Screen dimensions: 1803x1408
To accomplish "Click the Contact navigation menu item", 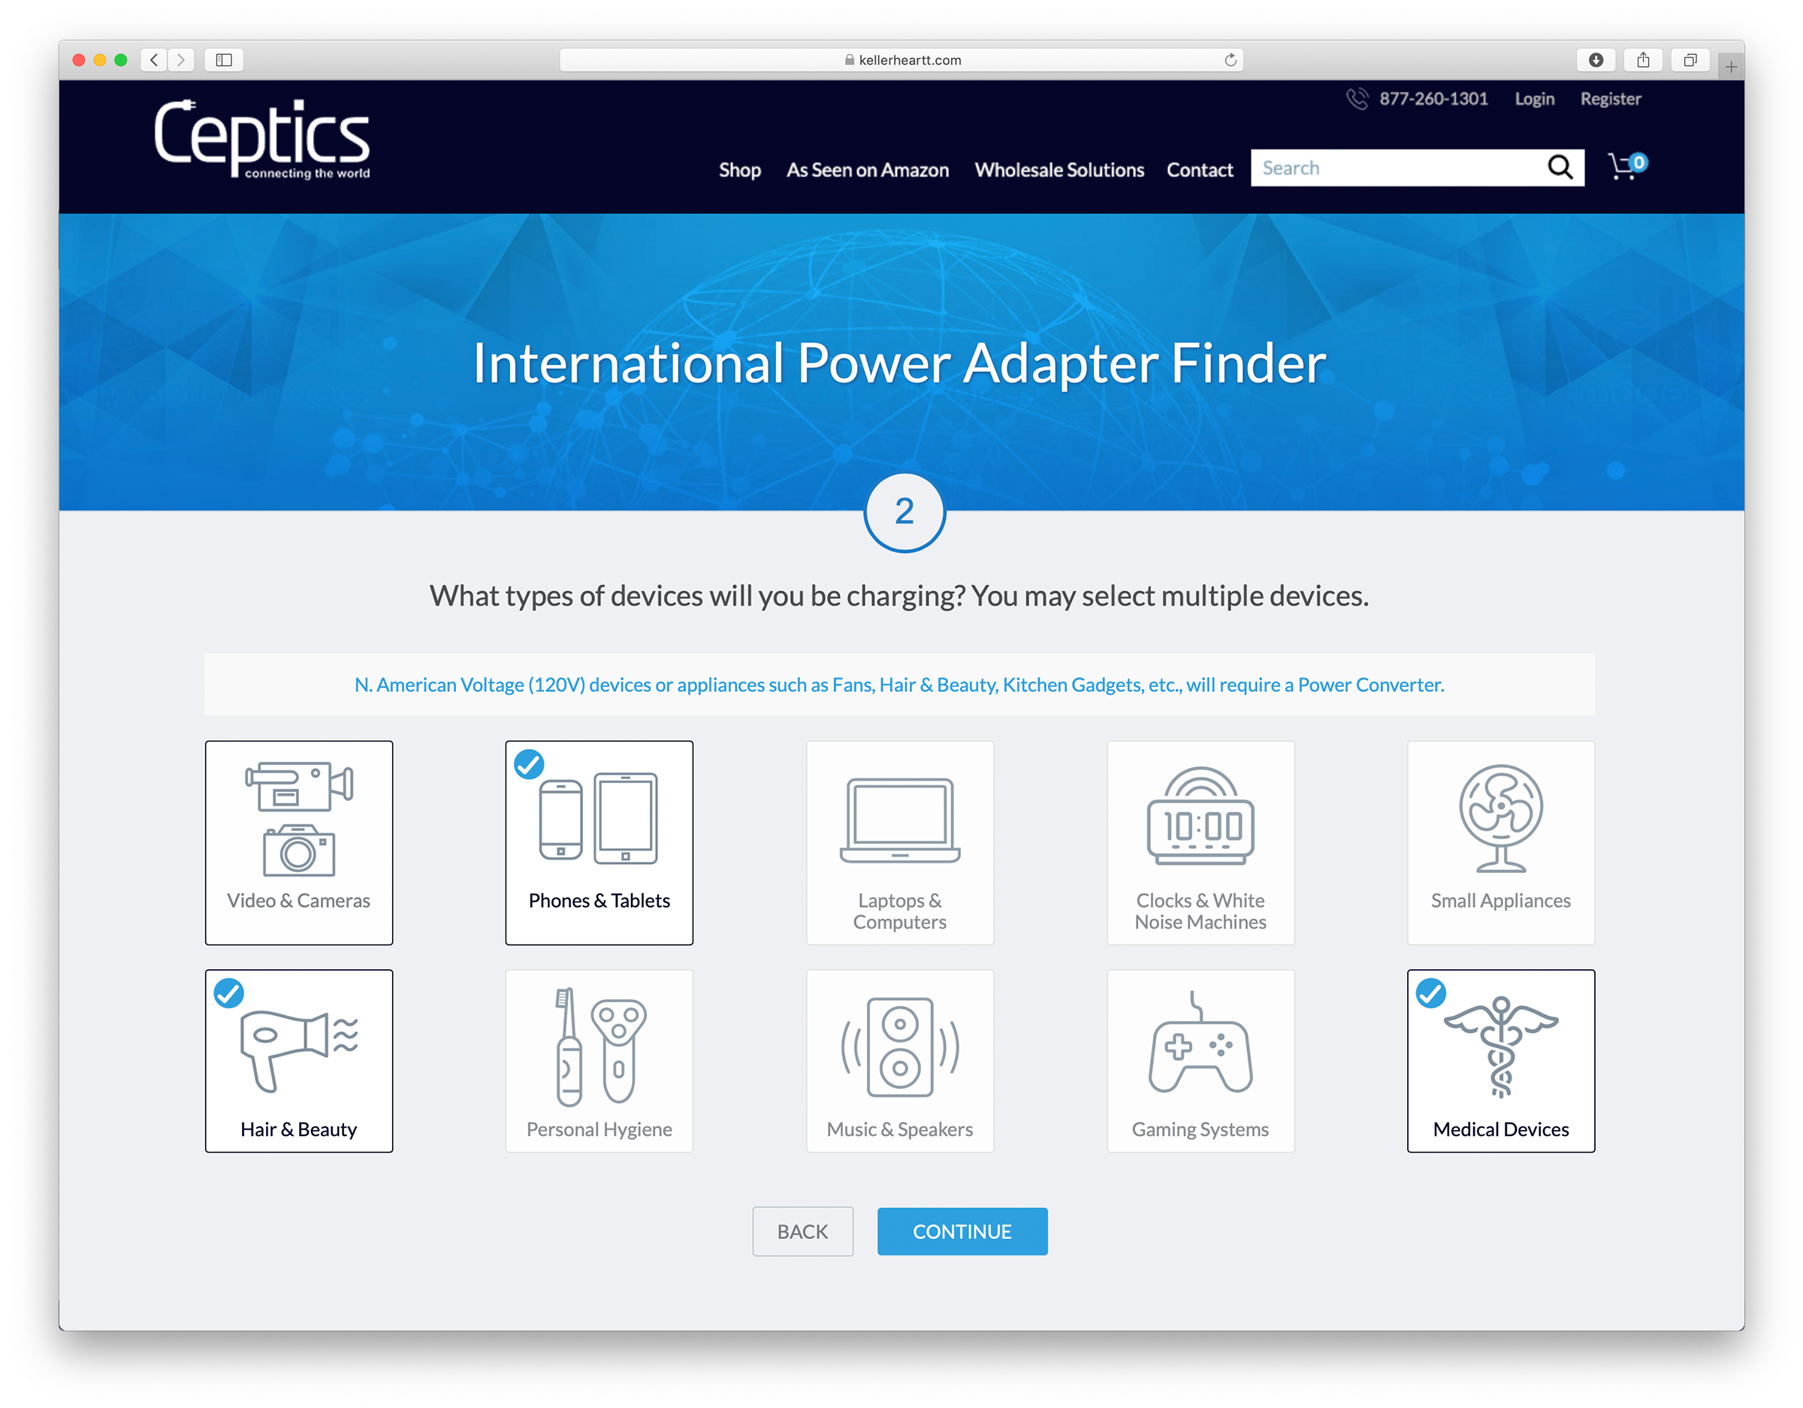I will (1198, 168).
